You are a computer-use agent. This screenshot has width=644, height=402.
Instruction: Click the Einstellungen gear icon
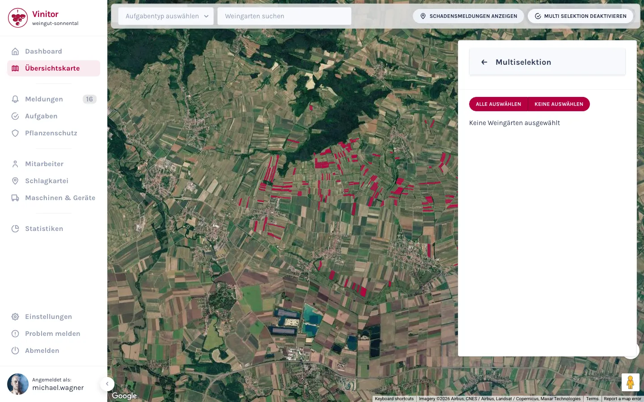(15, 317)
